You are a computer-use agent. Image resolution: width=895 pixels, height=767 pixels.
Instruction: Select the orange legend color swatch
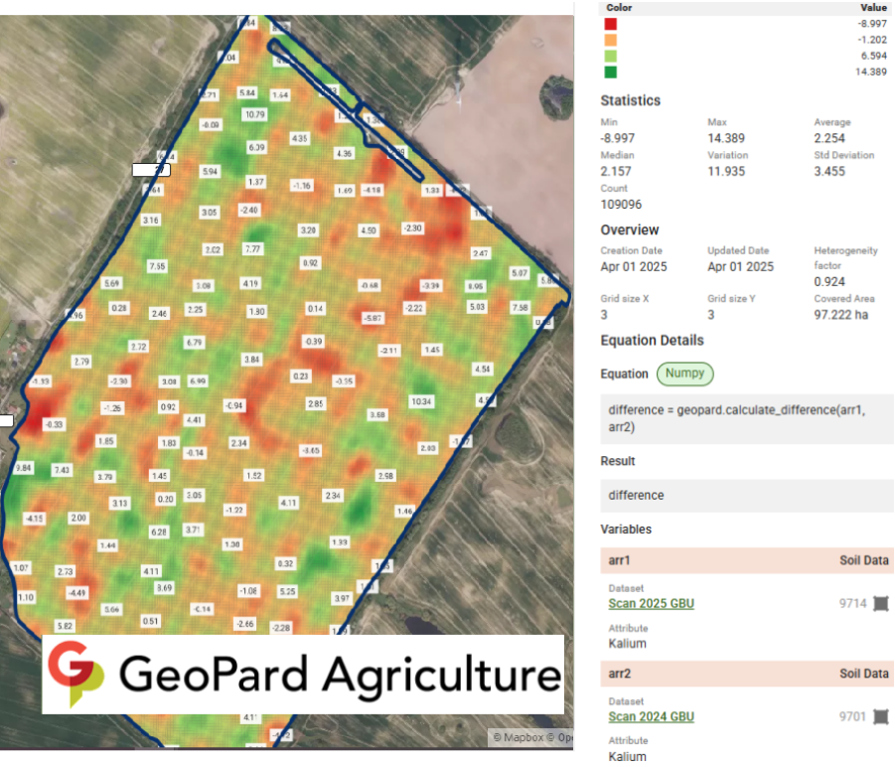(612, 41)
